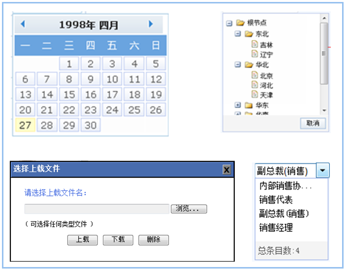Click the upload file name input field
Screen dimensions: 347x269
point(97,209)
